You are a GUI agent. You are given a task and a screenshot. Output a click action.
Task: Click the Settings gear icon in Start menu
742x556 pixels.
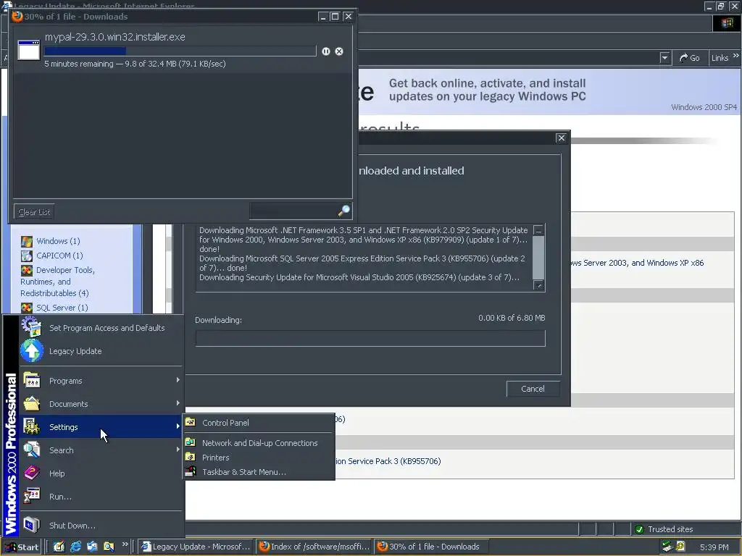coord(32,426)
